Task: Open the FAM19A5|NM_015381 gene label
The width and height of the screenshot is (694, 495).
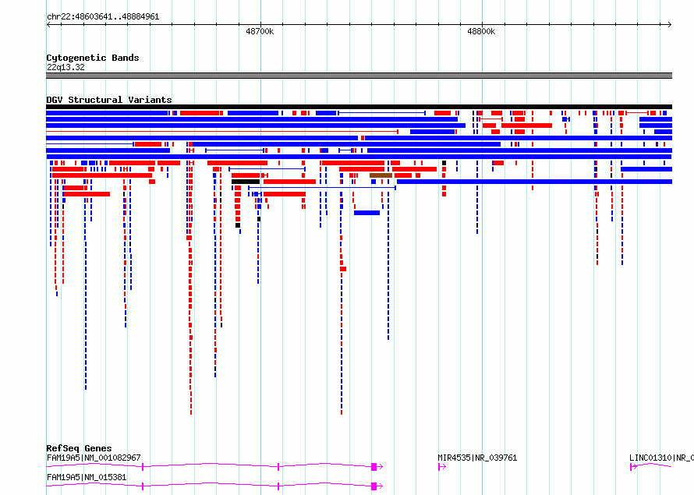Action: [x=87, y=477]
